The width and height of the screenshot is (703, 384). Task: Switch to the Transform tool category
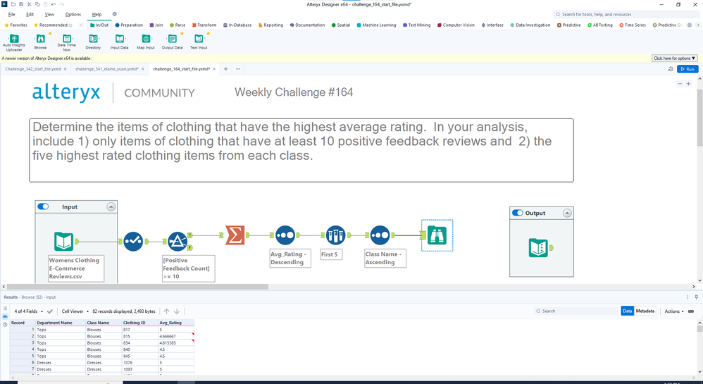coord(204,25)
